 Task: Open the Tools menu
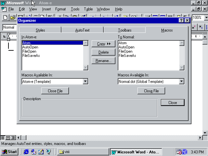coord(75,9)
